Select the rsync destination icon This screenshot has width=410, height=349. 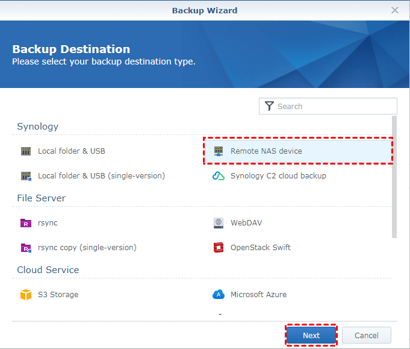pos(26,223)
